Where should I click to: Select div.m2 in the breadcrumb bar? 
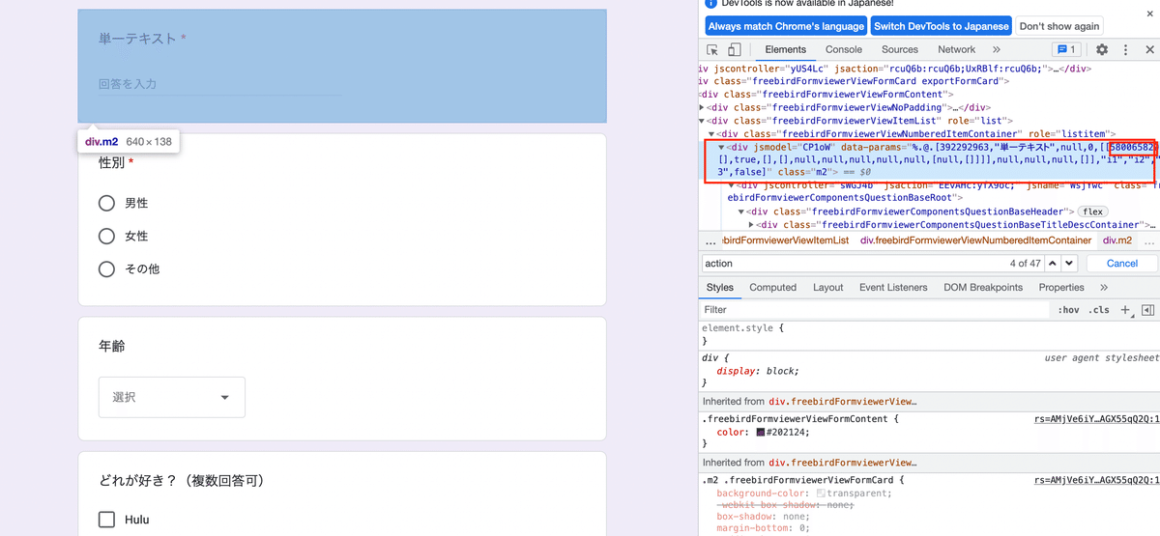tap(1116, 240)
